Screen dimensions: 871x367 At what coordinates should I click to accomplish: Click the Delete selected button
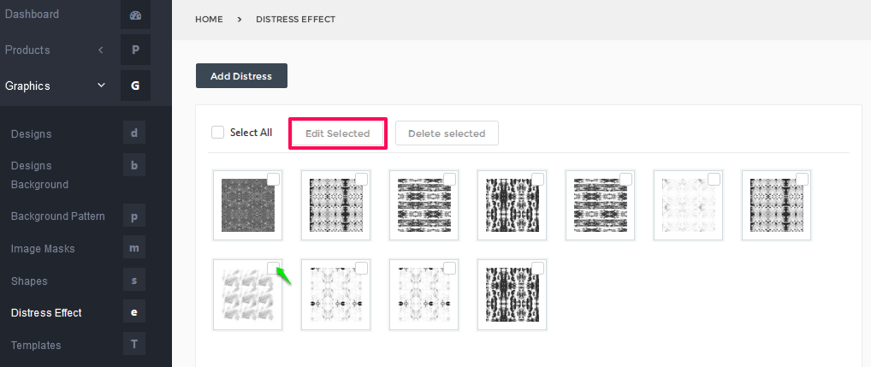(x=447, y=133)
